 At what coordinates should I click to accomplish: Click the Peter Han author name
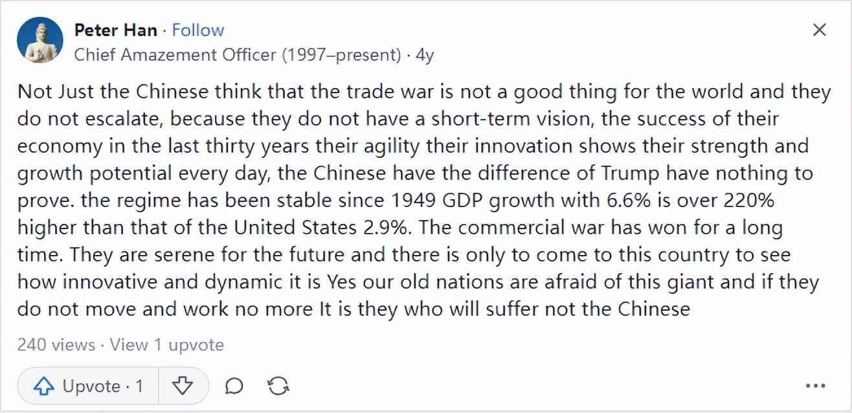coord(115,30)
